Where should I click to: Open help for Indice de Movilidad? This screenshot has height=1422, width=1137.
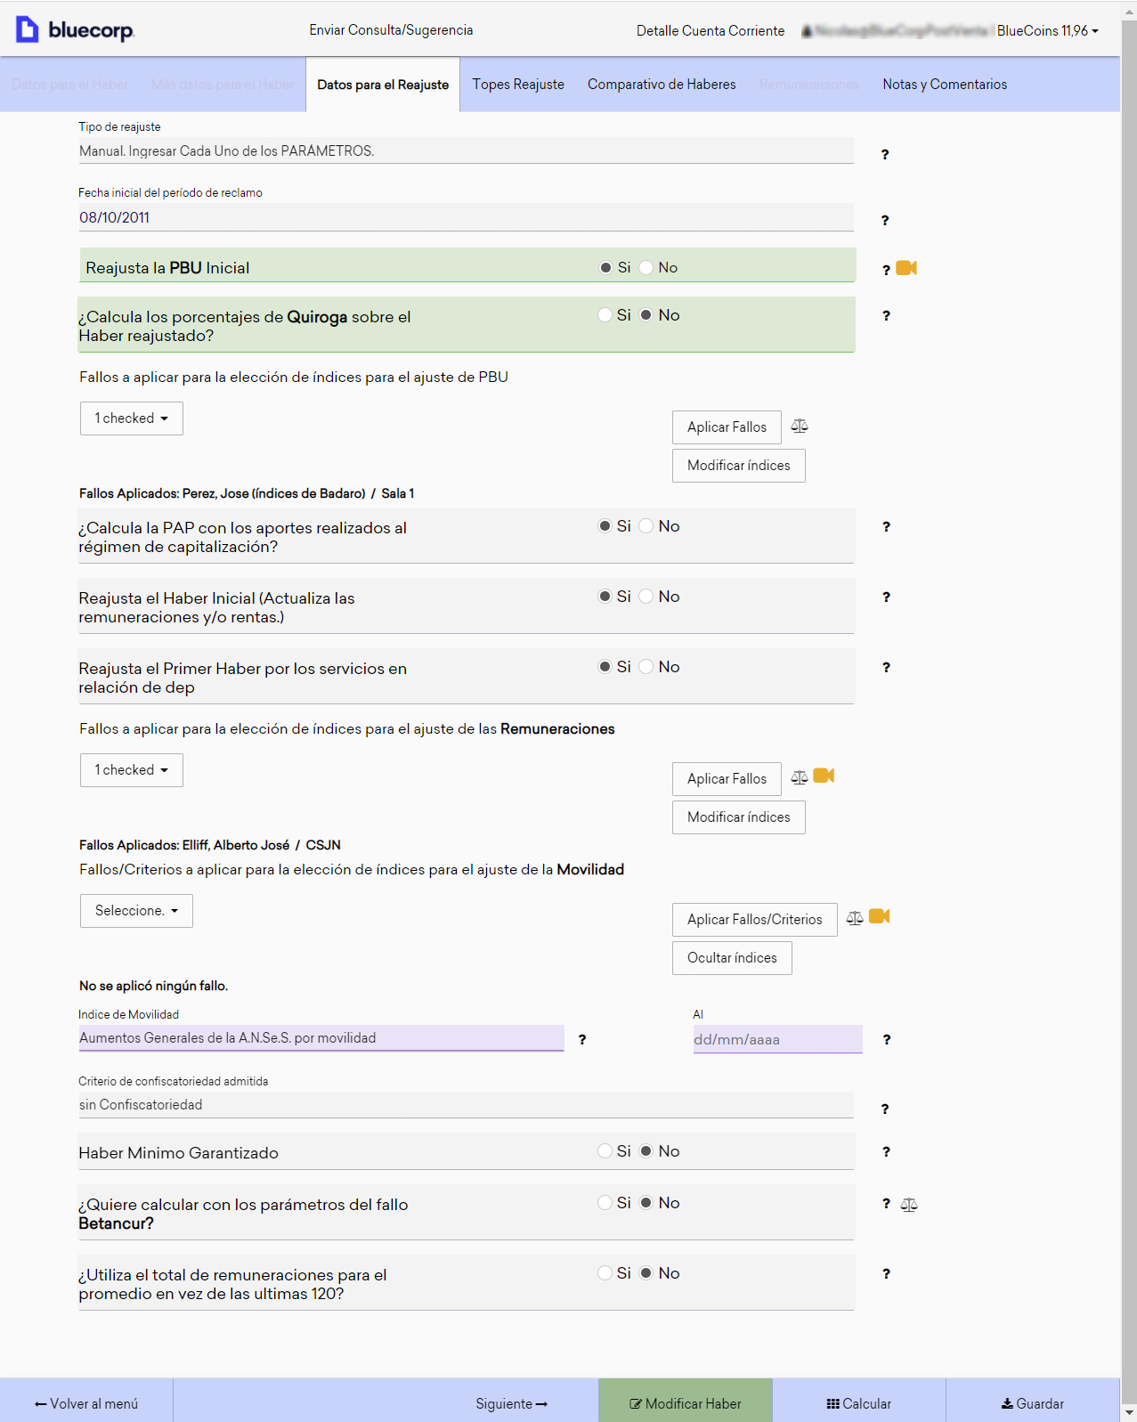581,1039
